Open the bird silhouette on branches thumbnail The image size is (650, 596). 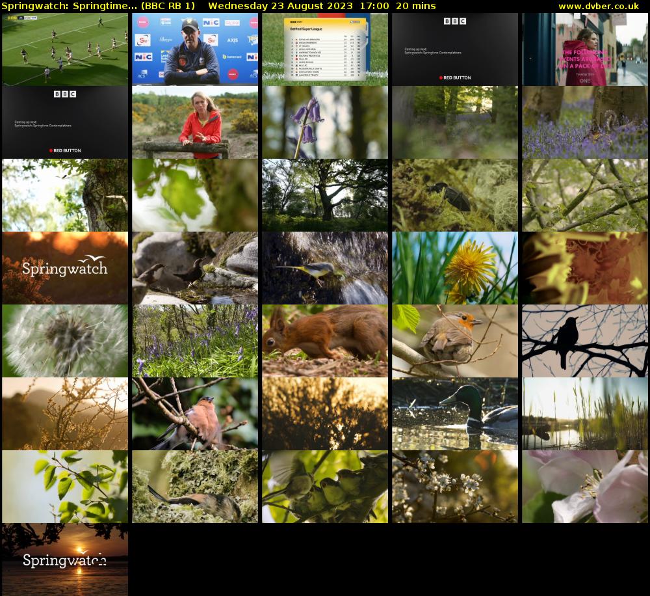pyautogui.click(x=585, y=341)
